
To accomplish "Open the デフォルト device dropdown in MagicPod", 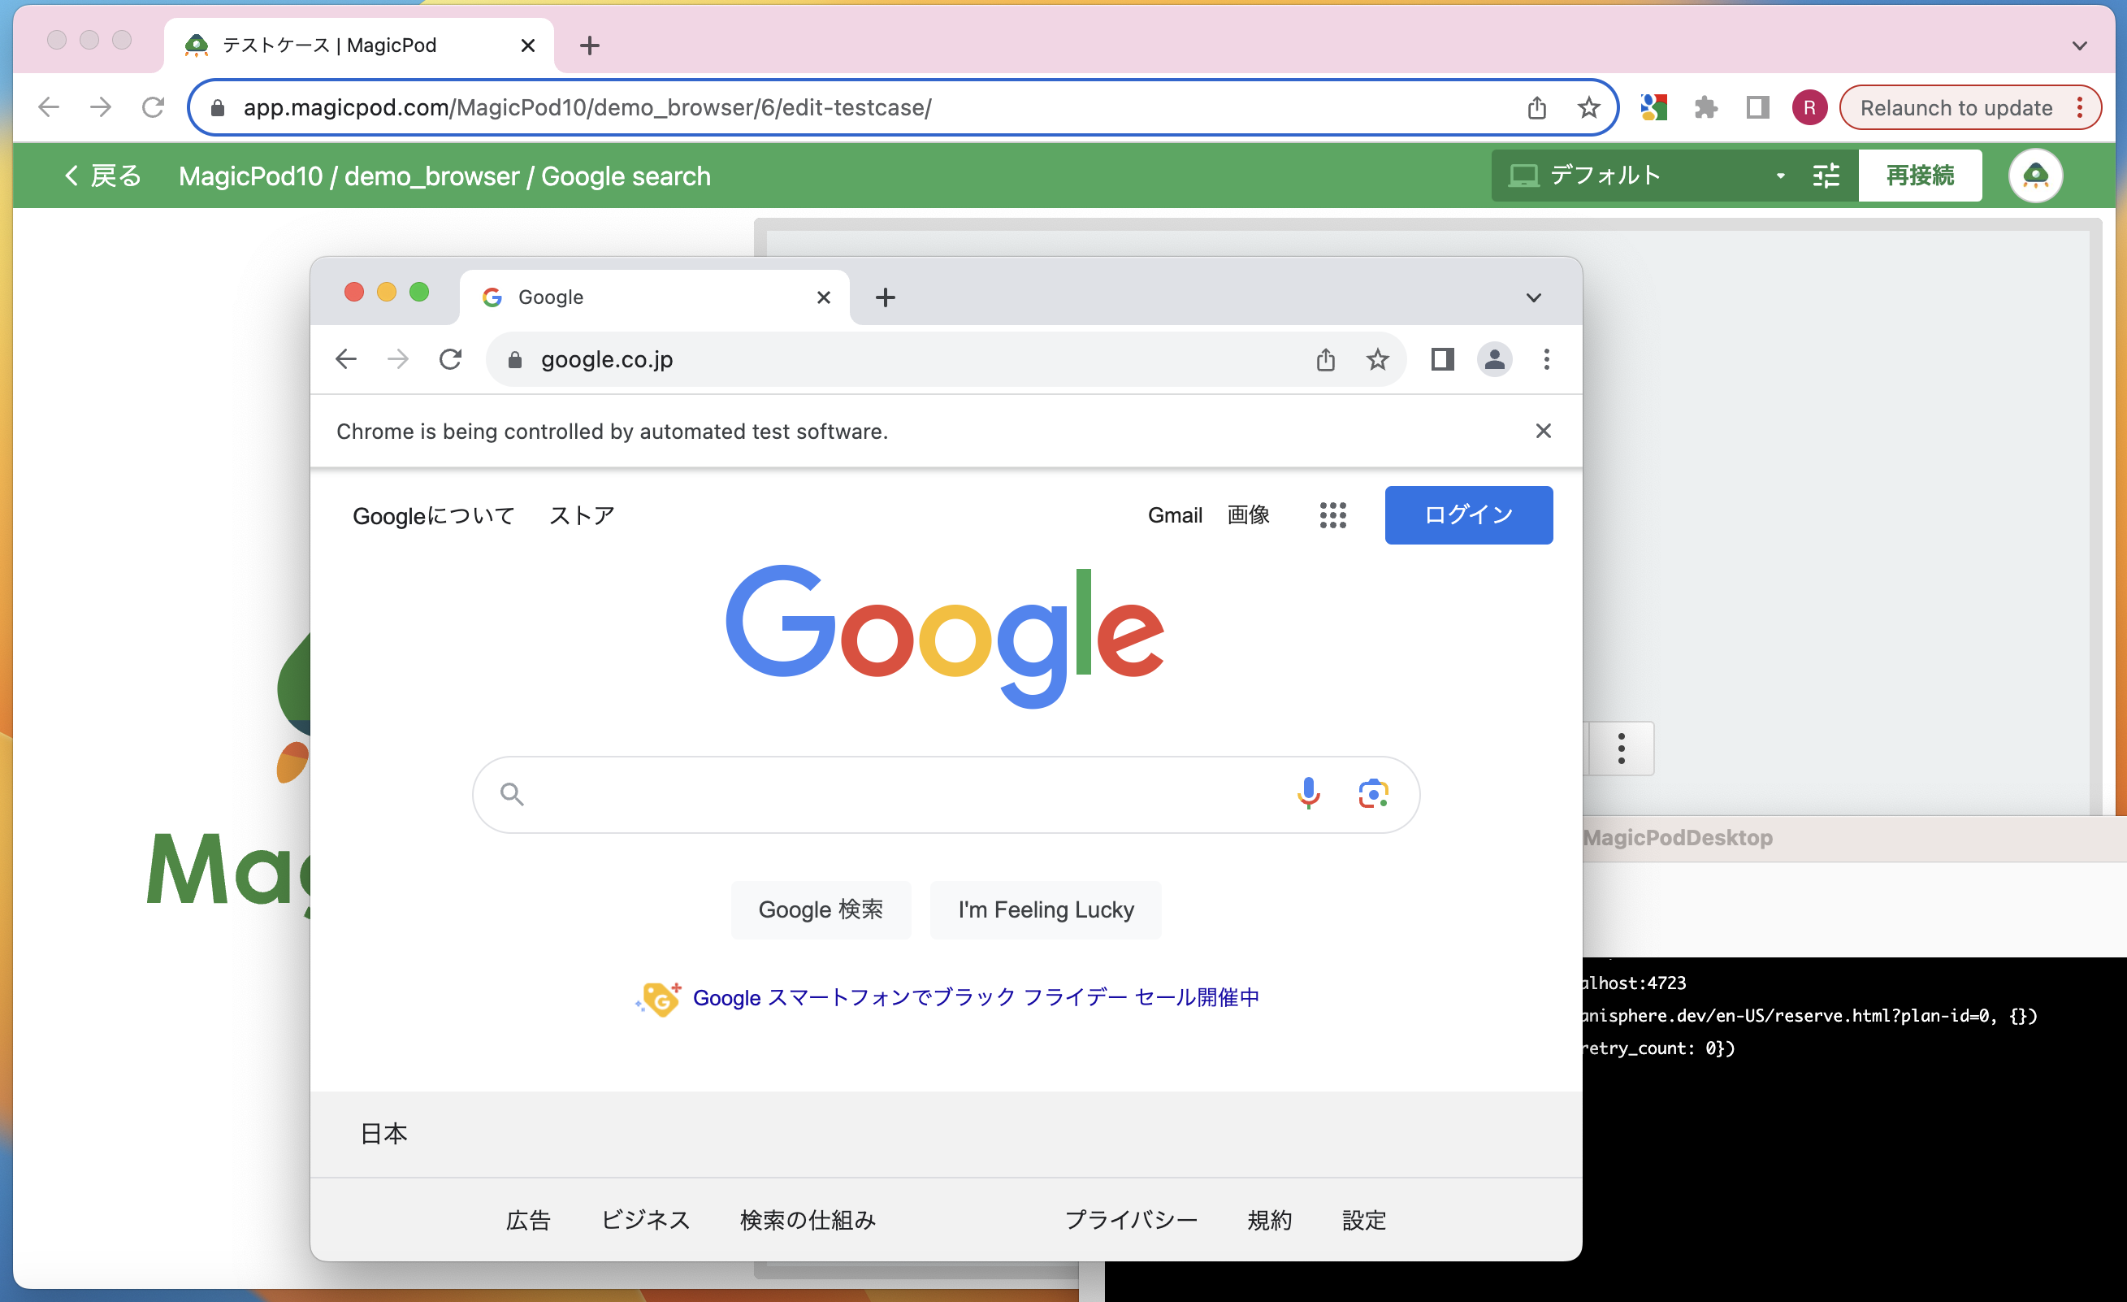I will click(x=1647, y=176).
